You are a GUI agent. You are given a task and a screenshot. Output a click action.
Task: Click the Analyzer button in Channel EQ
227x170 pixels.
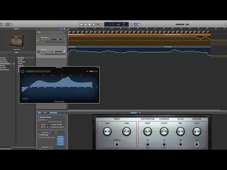point(25,99)
